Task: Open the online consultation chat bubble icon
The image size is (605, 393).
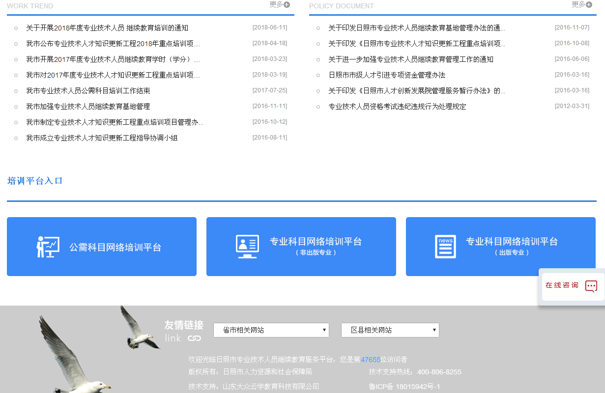Action: pyautogui.click(x=591, y=286)
